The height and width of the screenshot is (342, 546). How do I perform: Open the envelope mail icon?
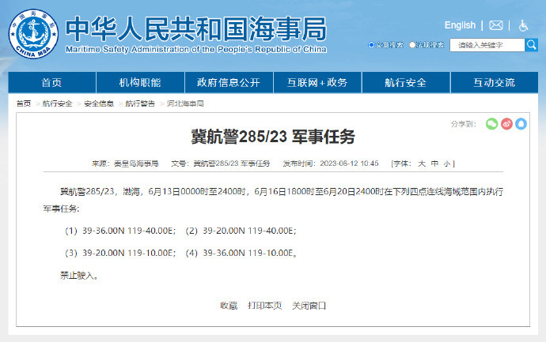tap(496, 25)
